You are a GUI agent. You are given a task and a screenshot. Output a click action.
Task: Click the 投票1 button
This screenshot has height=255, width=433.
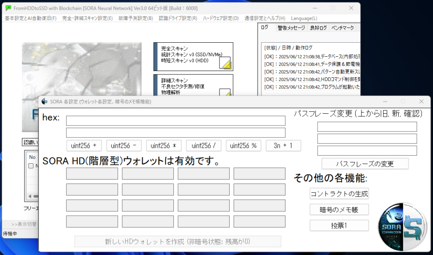pos(339,225)
